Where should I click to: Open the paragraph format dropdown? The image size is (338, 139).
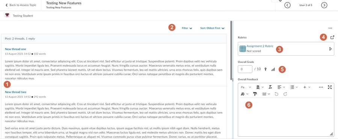click(246, 87)
